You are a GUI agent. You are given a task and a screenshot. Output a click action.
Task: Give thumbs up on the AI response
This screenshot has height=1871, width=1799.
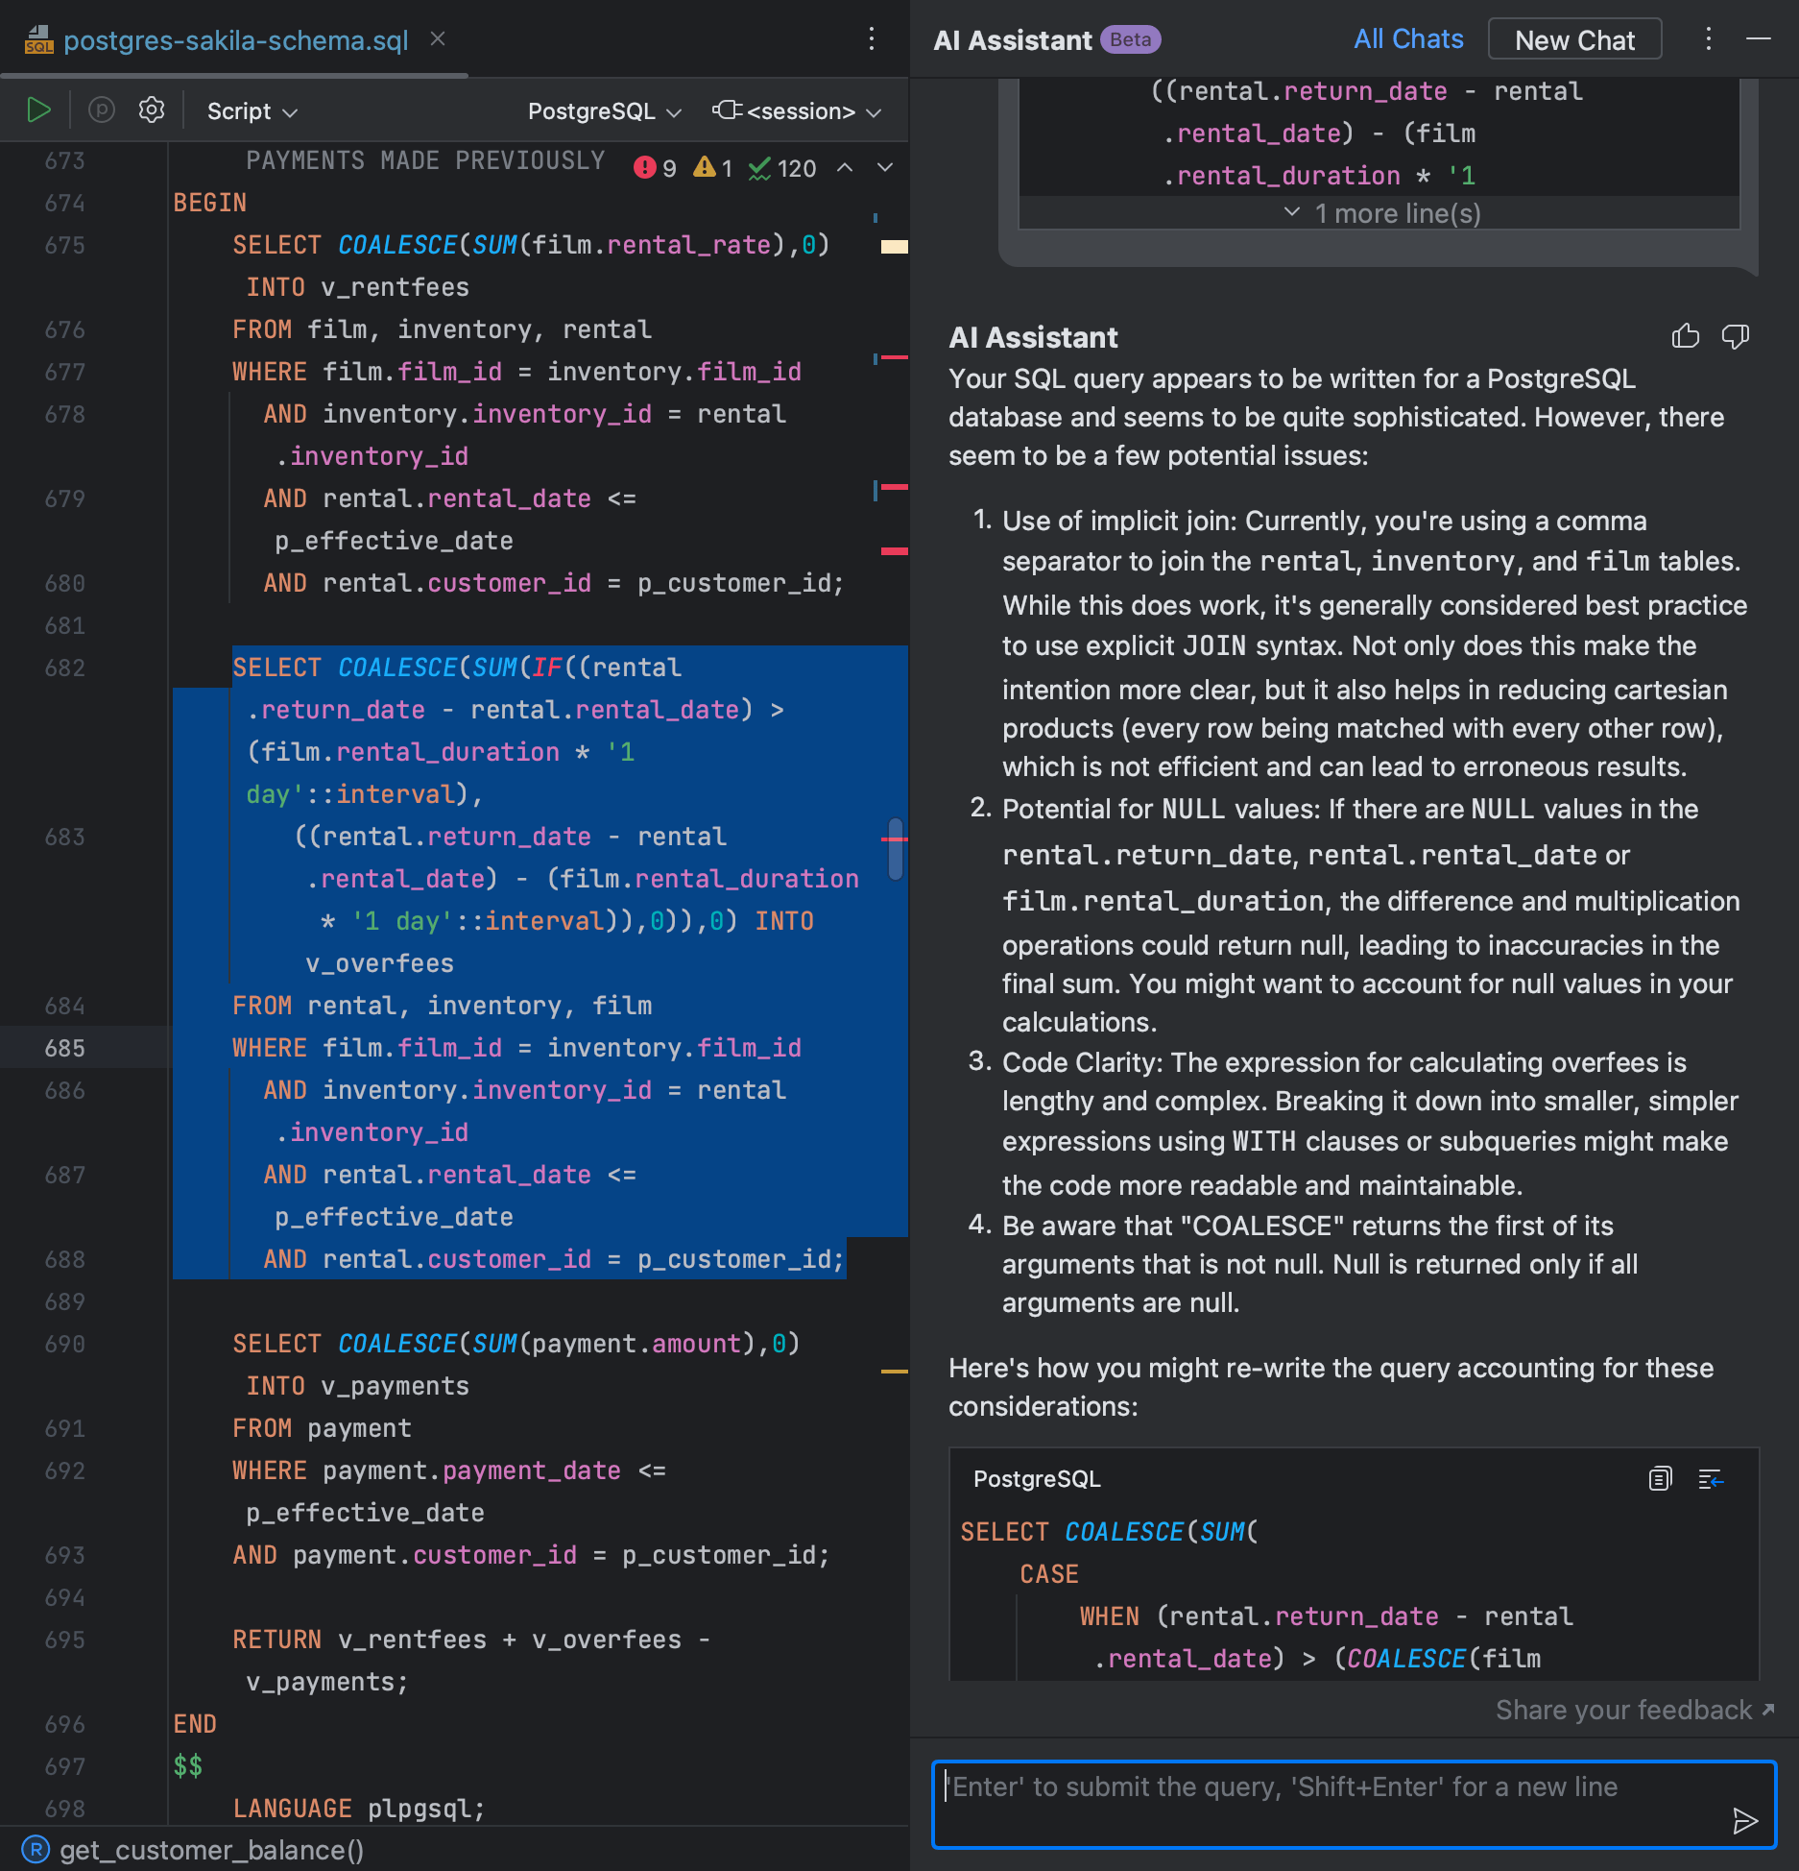coord(1686,336)
